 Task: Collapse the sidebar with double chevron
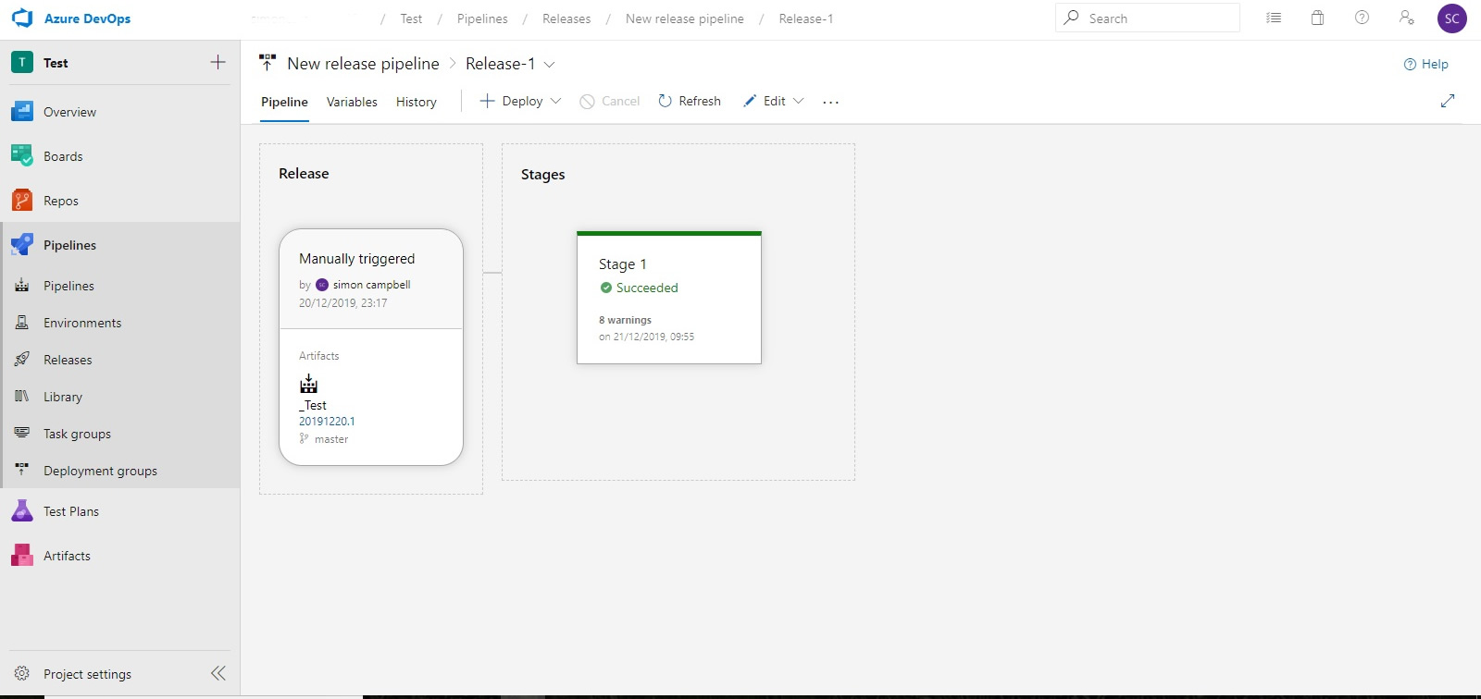tap(218, 673)
